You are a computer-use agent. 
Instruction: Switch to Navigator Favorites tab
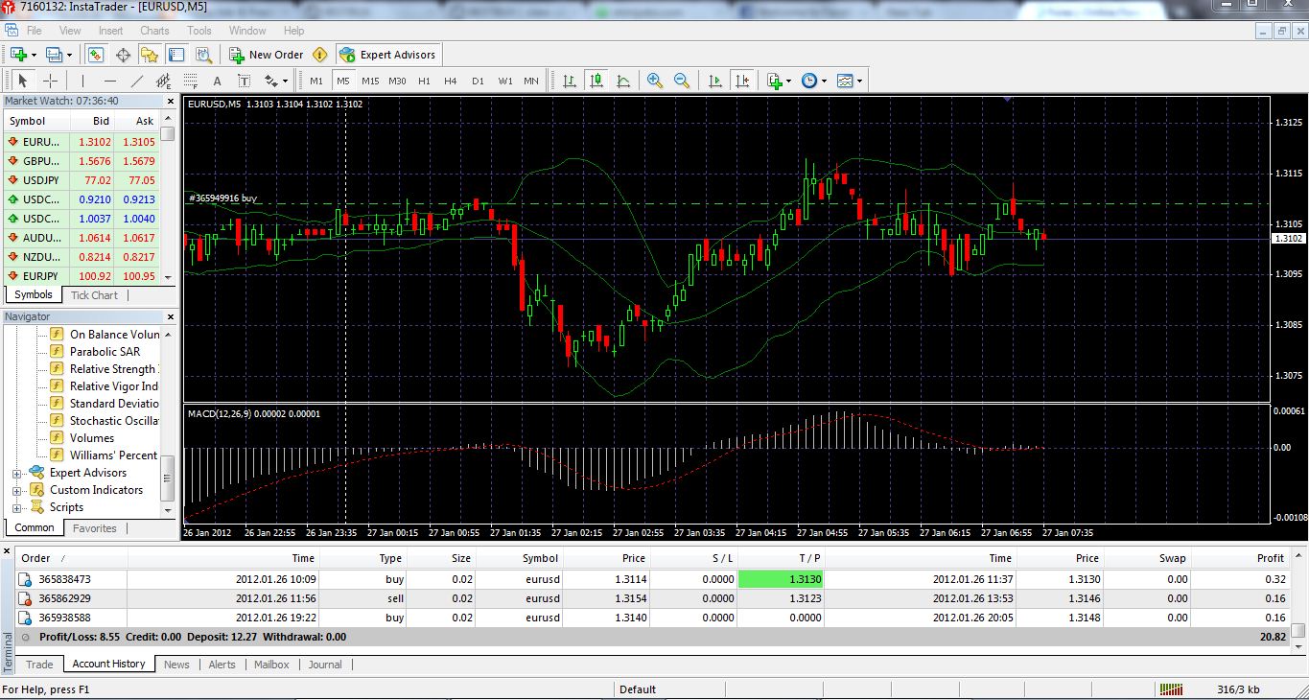(95, 528)
